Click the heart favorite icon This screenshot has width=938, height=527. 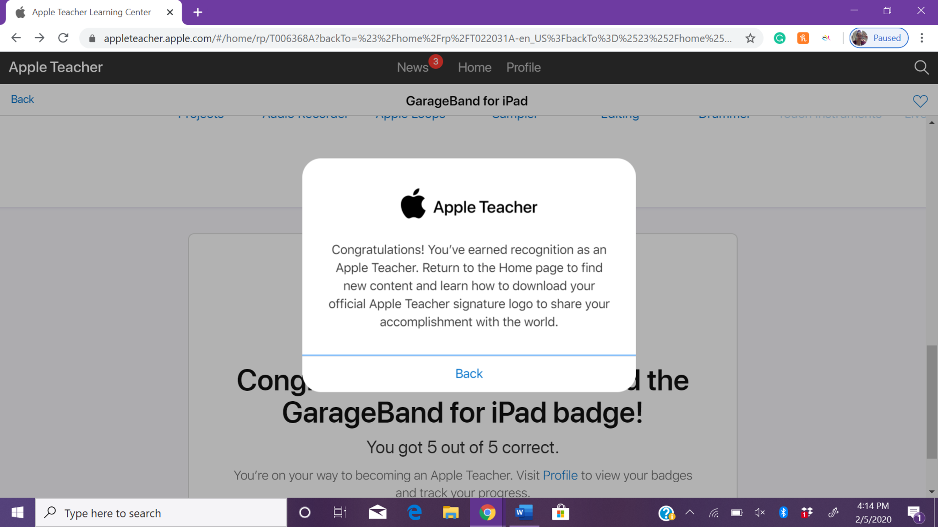tap(920, 101)
